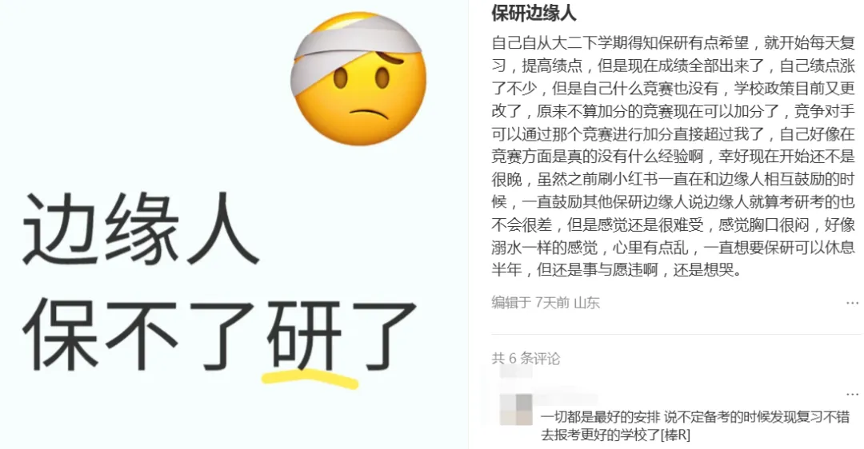Click the yellow underline stroke beneath 研
Screen dimensions: 864x449
(310, 379)
